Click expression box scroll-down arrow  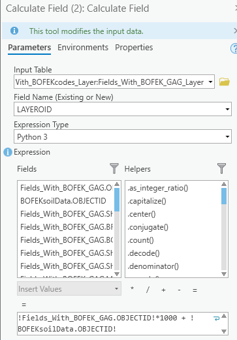pos(224,331)
